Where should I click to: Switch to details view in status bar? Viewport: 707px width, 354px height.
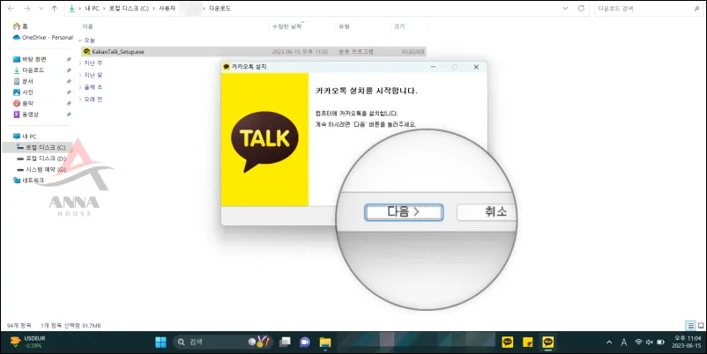pos(691,325)
